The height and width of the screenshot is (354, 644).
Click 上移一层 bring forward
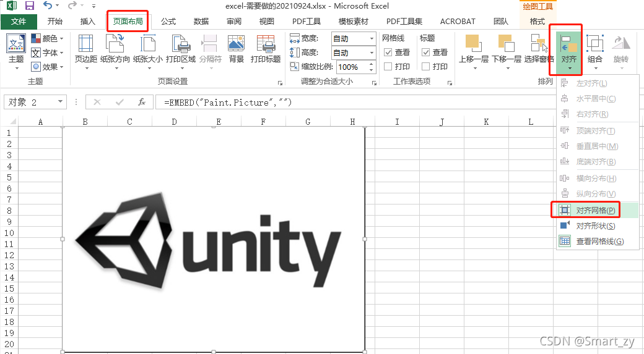(474, 52)
